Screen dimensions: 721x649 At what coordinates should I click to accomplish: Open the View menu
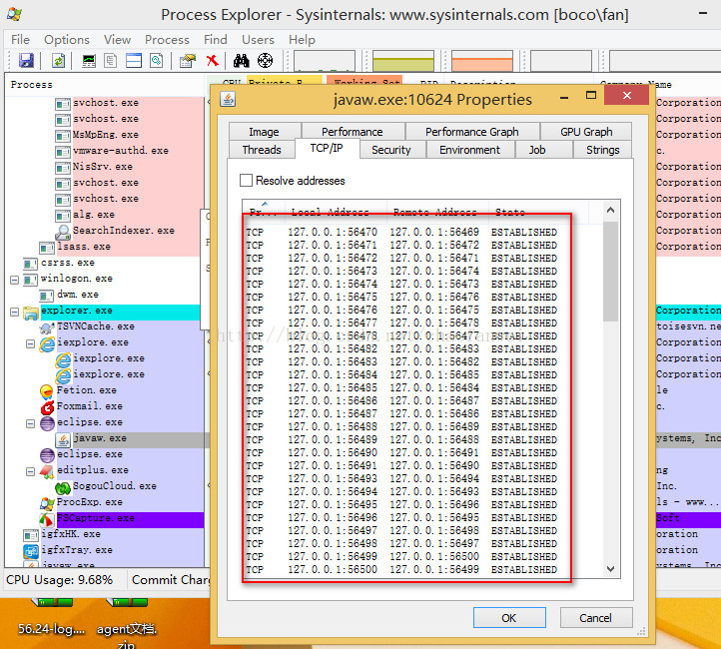[117, 40]
